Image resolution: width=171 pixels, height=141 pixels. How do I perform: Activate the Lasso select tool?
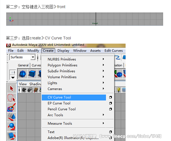[11, 98]
